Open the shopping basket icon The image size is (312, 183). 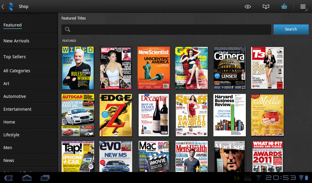click(x=284, y=6)
